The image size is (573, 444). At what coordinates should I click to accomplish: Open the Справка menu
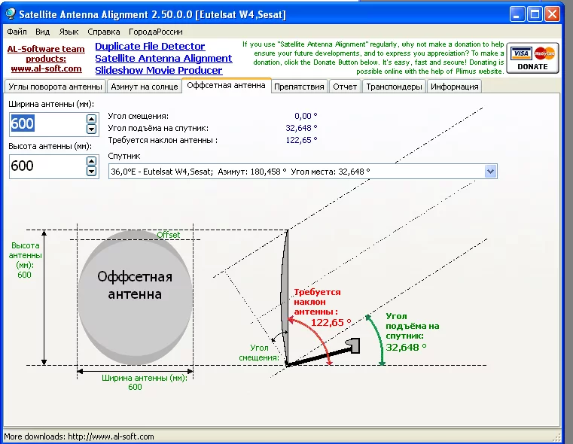coord(103,32)
